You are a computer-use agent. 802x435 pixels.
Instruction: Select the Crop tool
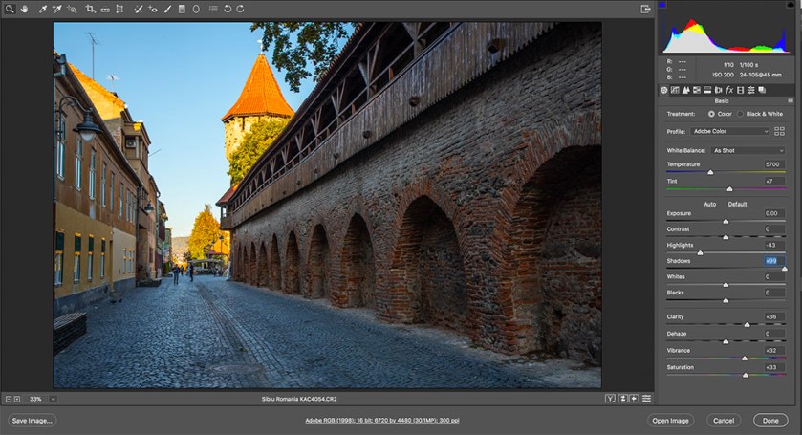point(91,9)
